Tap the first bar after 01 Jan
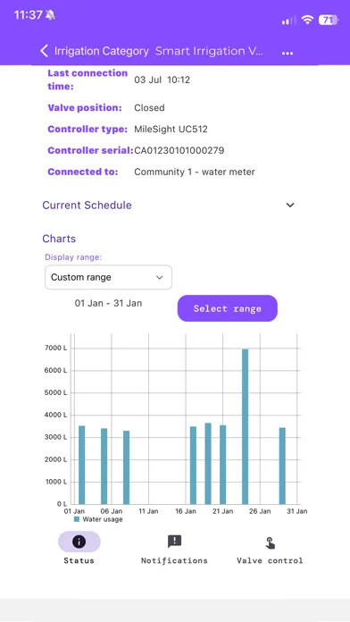The width and height of the screenshot is (350, 622). tap(81, 465)
